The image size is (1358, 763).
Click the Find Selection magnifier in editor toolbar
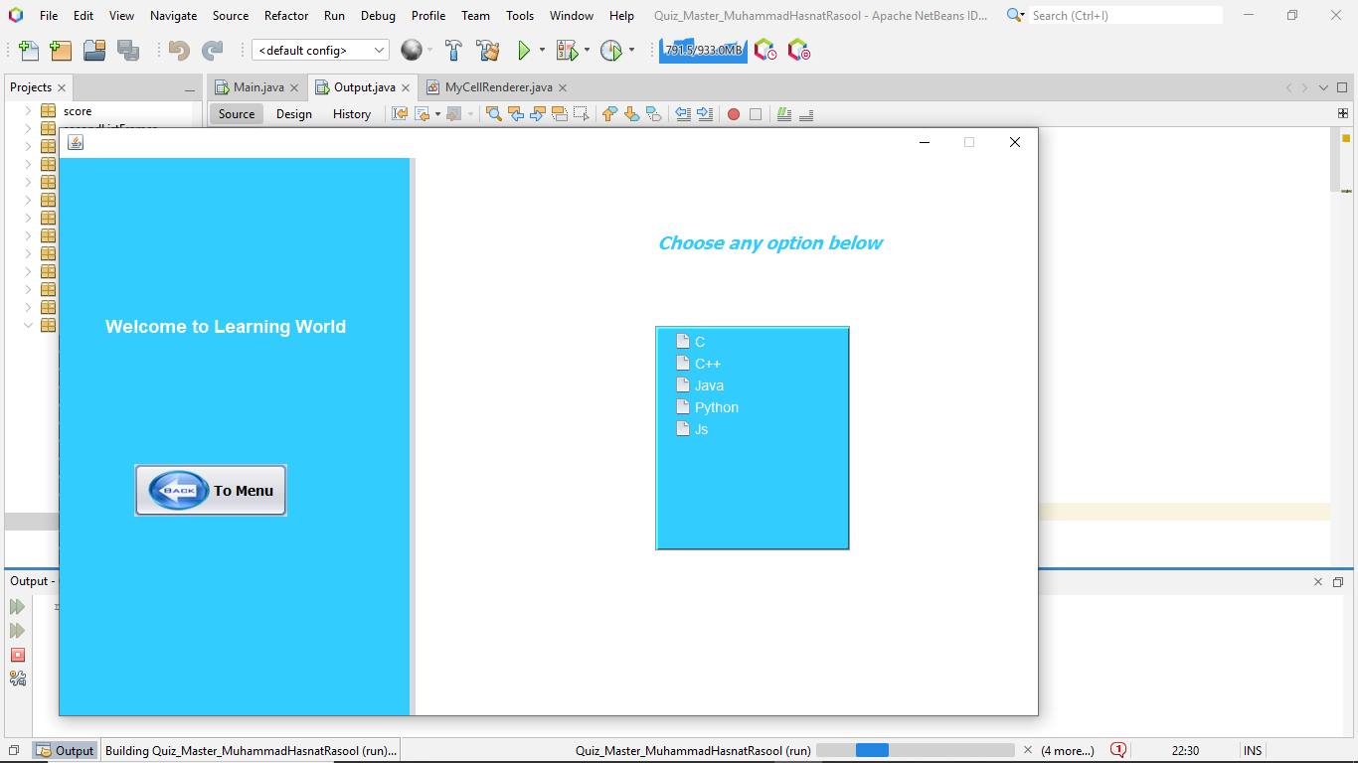point(493,114)
